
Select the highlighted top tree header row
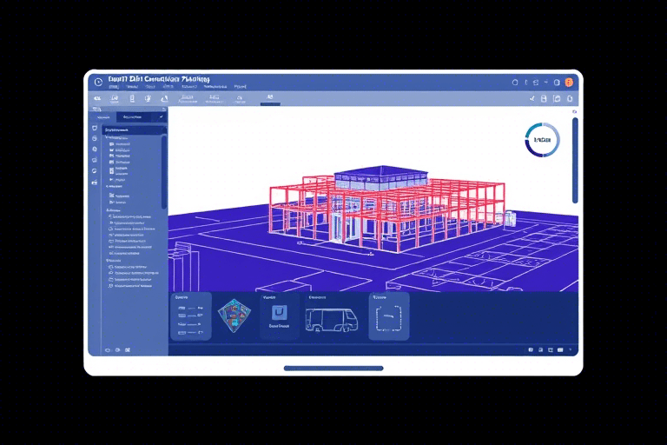coord(134,130)
